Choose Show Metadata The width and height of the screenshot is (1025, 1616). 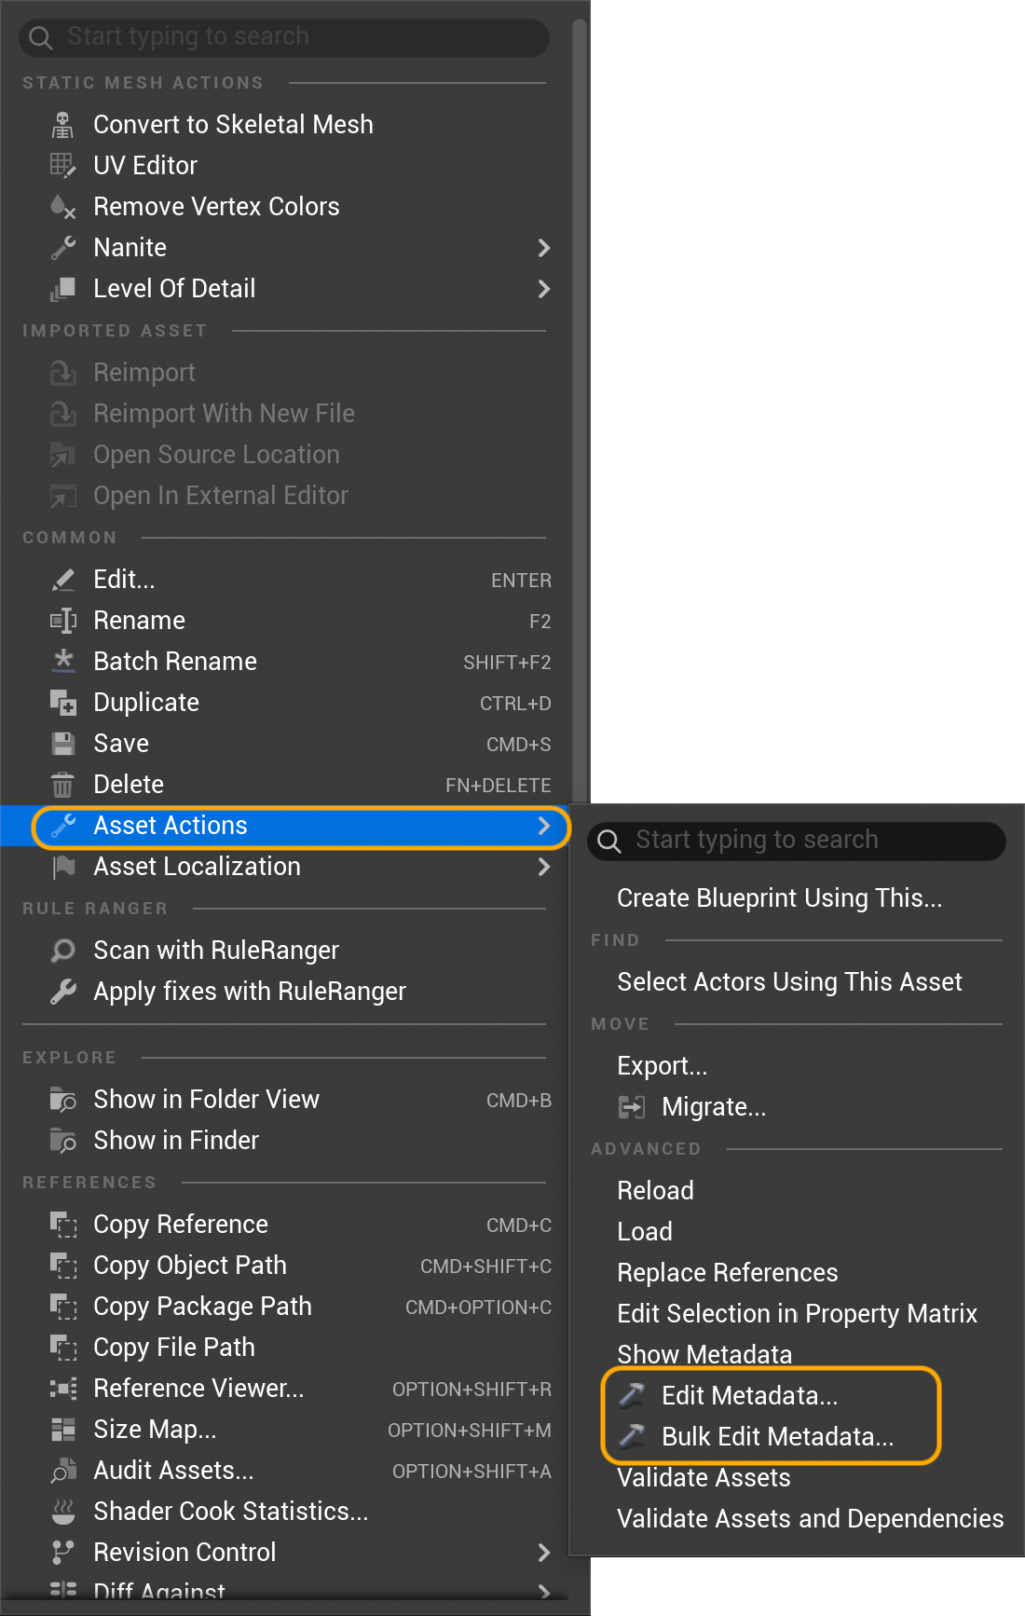[704, 1354]
